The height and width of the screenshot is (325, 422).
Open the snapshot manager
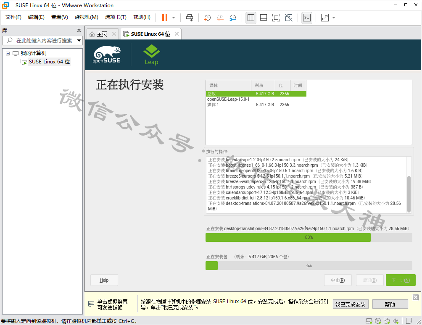(x=233, y=18)
